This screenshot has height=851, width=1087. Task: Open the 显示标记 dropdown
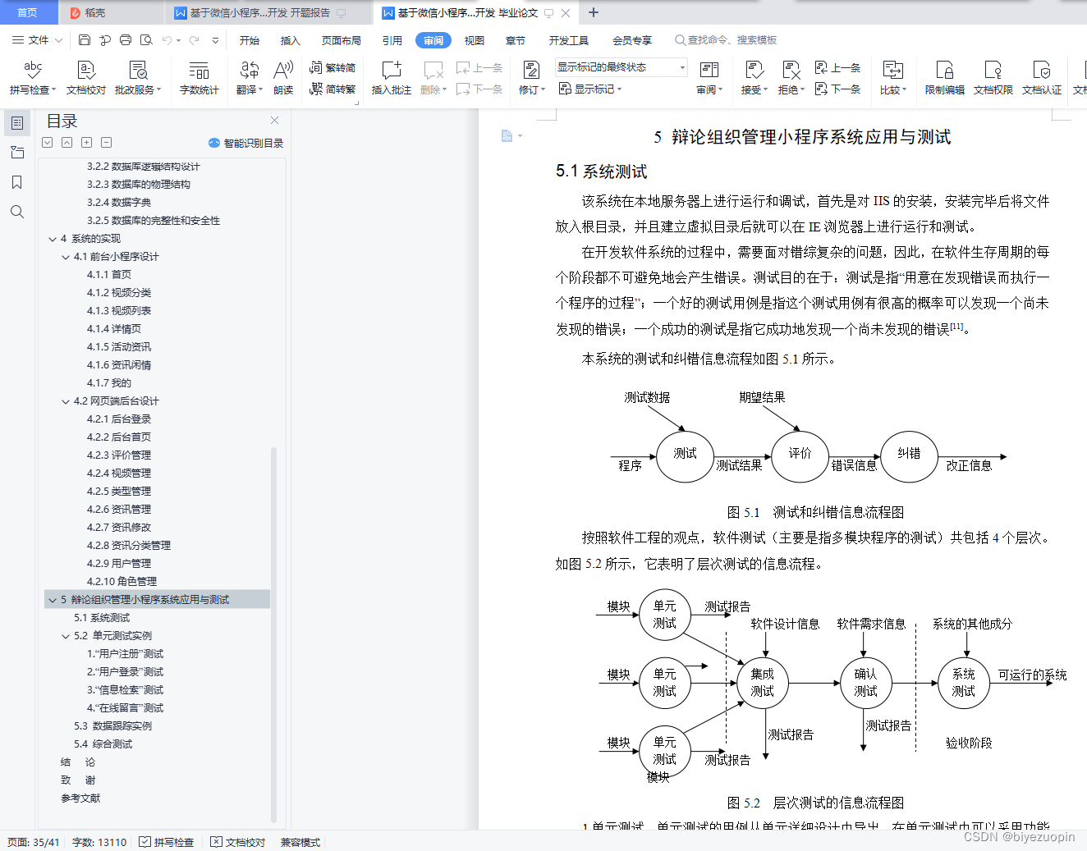pos(590,89)
